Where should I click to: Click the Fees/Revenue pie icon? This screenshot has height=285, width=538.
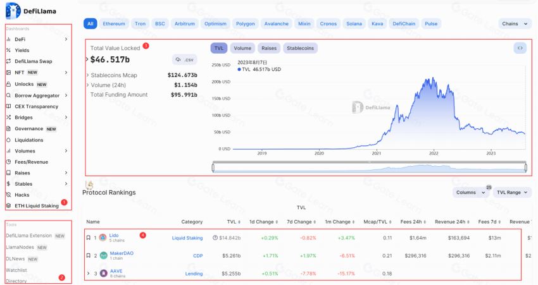[x=8, y=162]
